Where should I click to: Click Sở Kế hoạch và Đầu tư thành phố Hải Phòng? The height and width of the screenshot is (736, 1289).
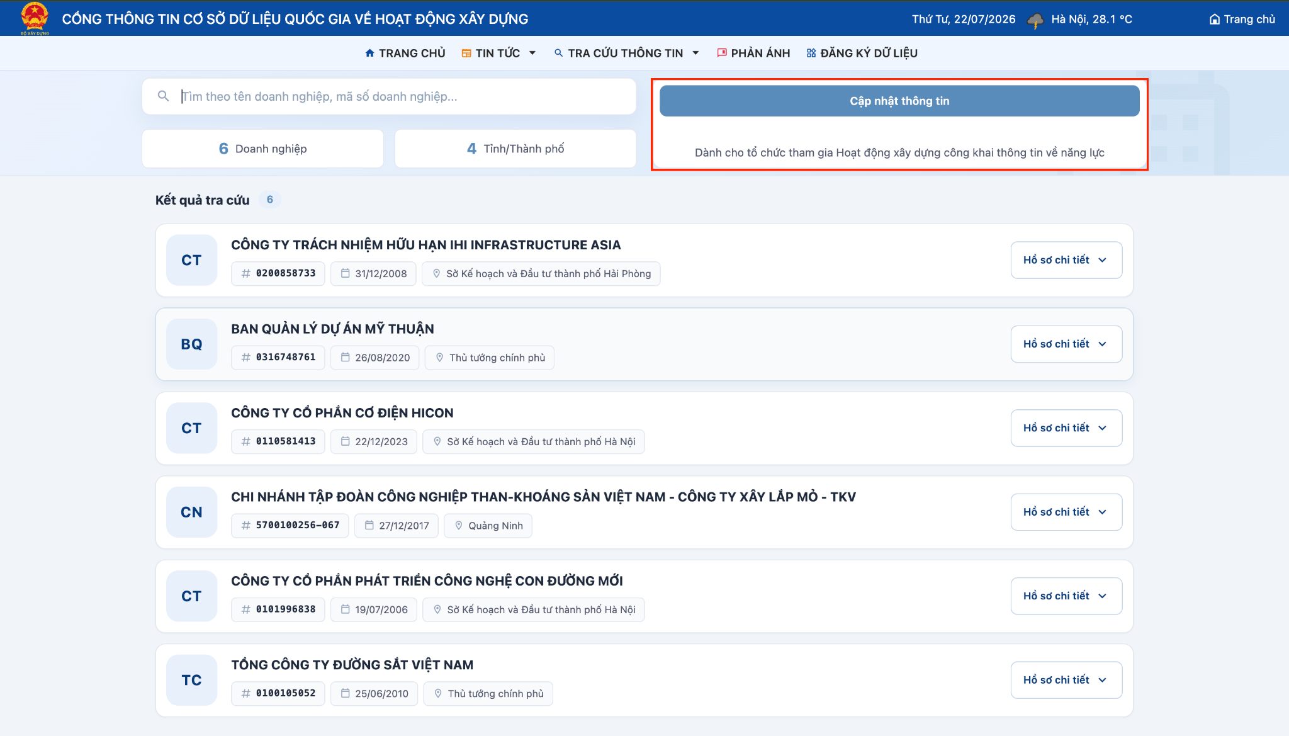[x=541, y=273]
